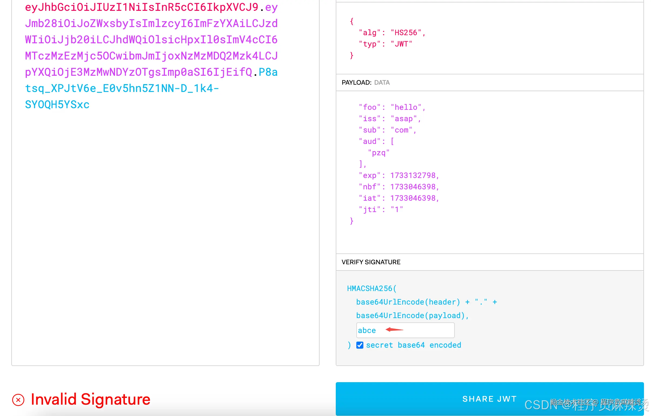Click the "jti": "1" payload line
651x416 pixels.
(381, 210)
